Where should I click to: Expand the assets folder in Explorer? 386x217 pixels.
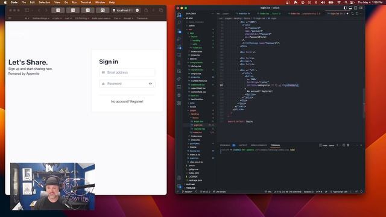tap(193, 59)
